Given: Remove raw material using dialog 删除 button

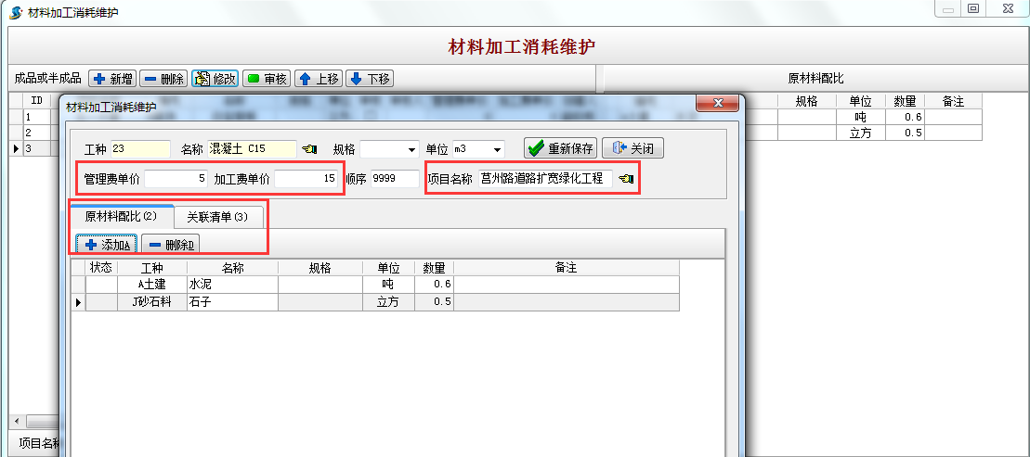Looking at the screenshot, I should tap(170, 245).
